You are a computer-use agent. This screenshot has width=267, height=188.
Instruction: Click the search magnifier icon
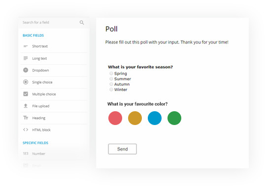pos(82,23)
